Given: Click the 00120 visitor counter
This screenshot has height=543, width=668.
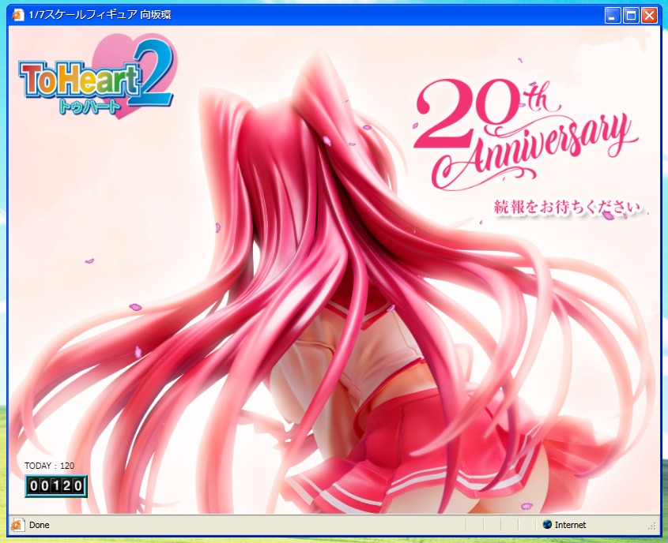Looking at the screenshot, I should pyautogui.click(x=55, y=485).
